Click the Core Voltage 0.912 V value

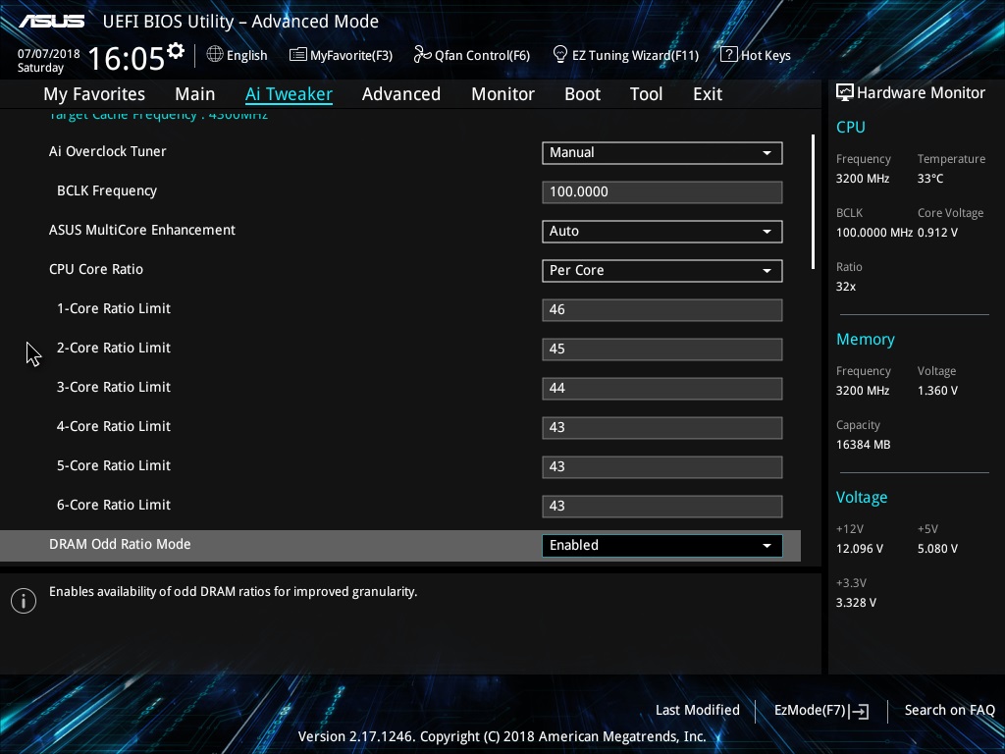(937, 232)
